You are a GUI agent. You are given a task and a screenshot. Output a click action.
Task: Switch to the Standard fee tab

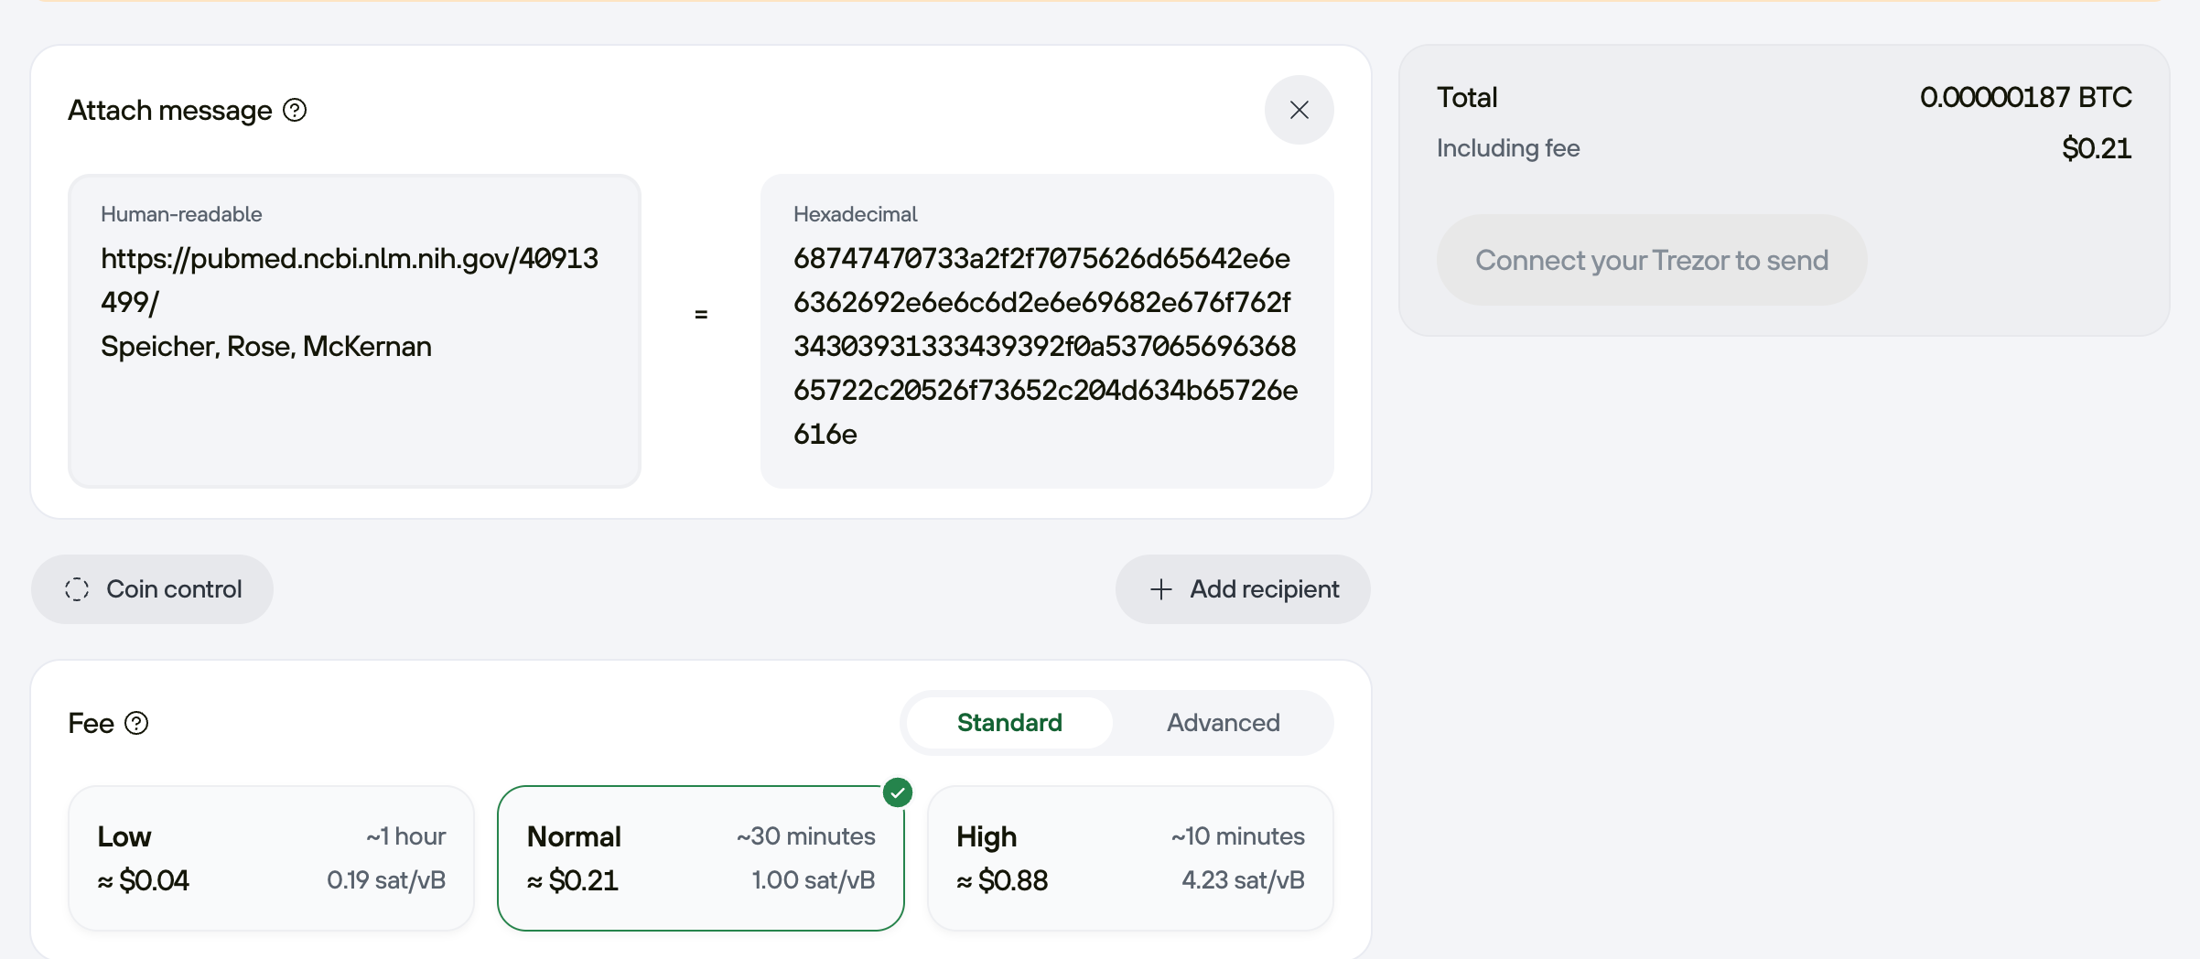pyautogui.click(x=1009, y=723)
